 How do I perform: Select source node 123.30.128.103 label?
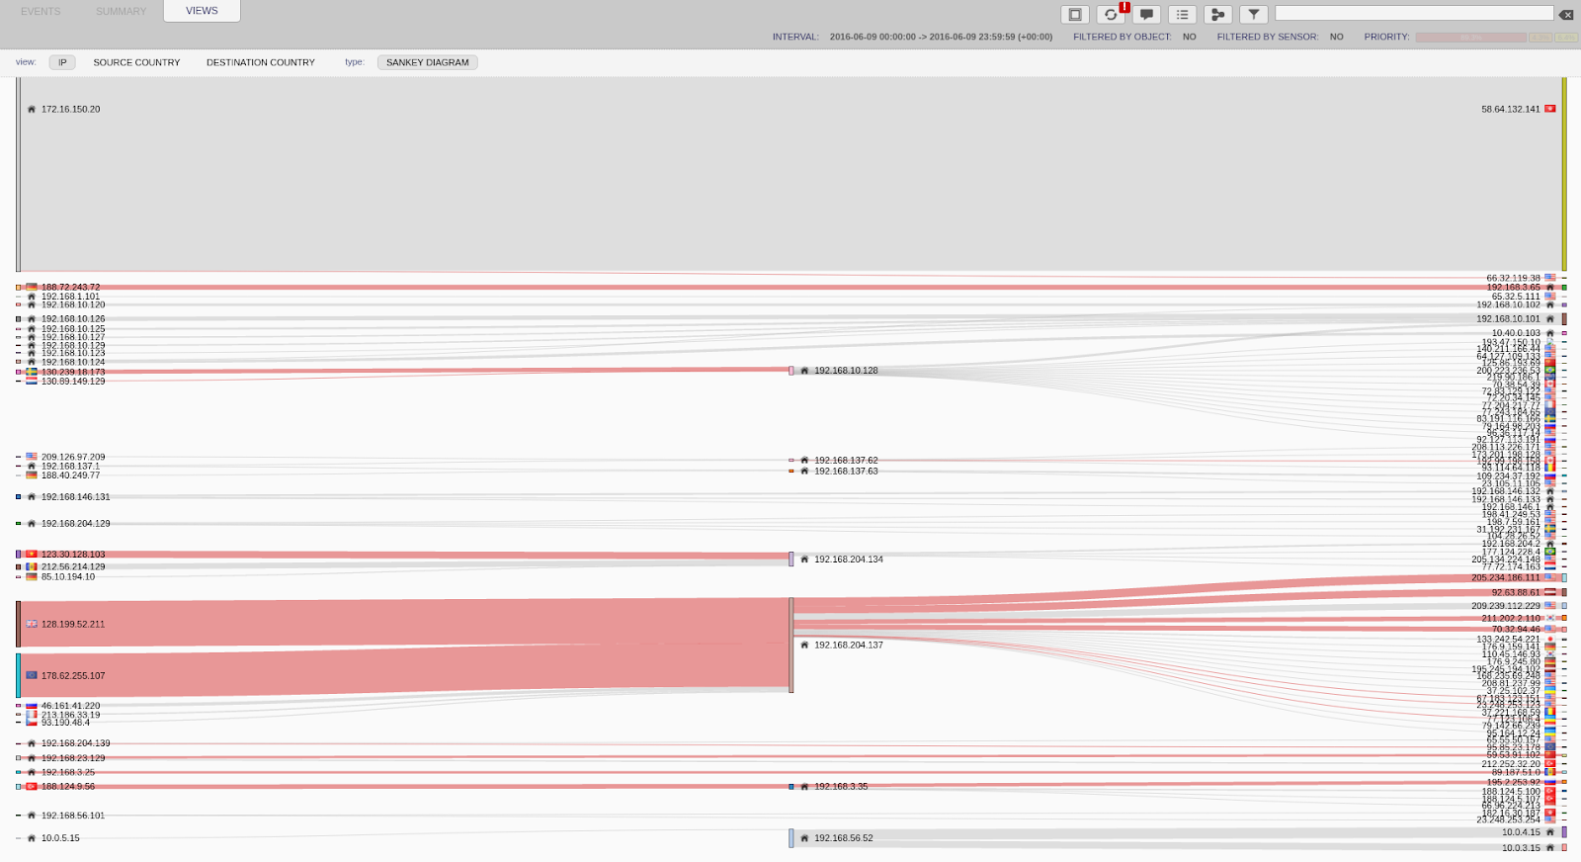[x=73, y=555]
